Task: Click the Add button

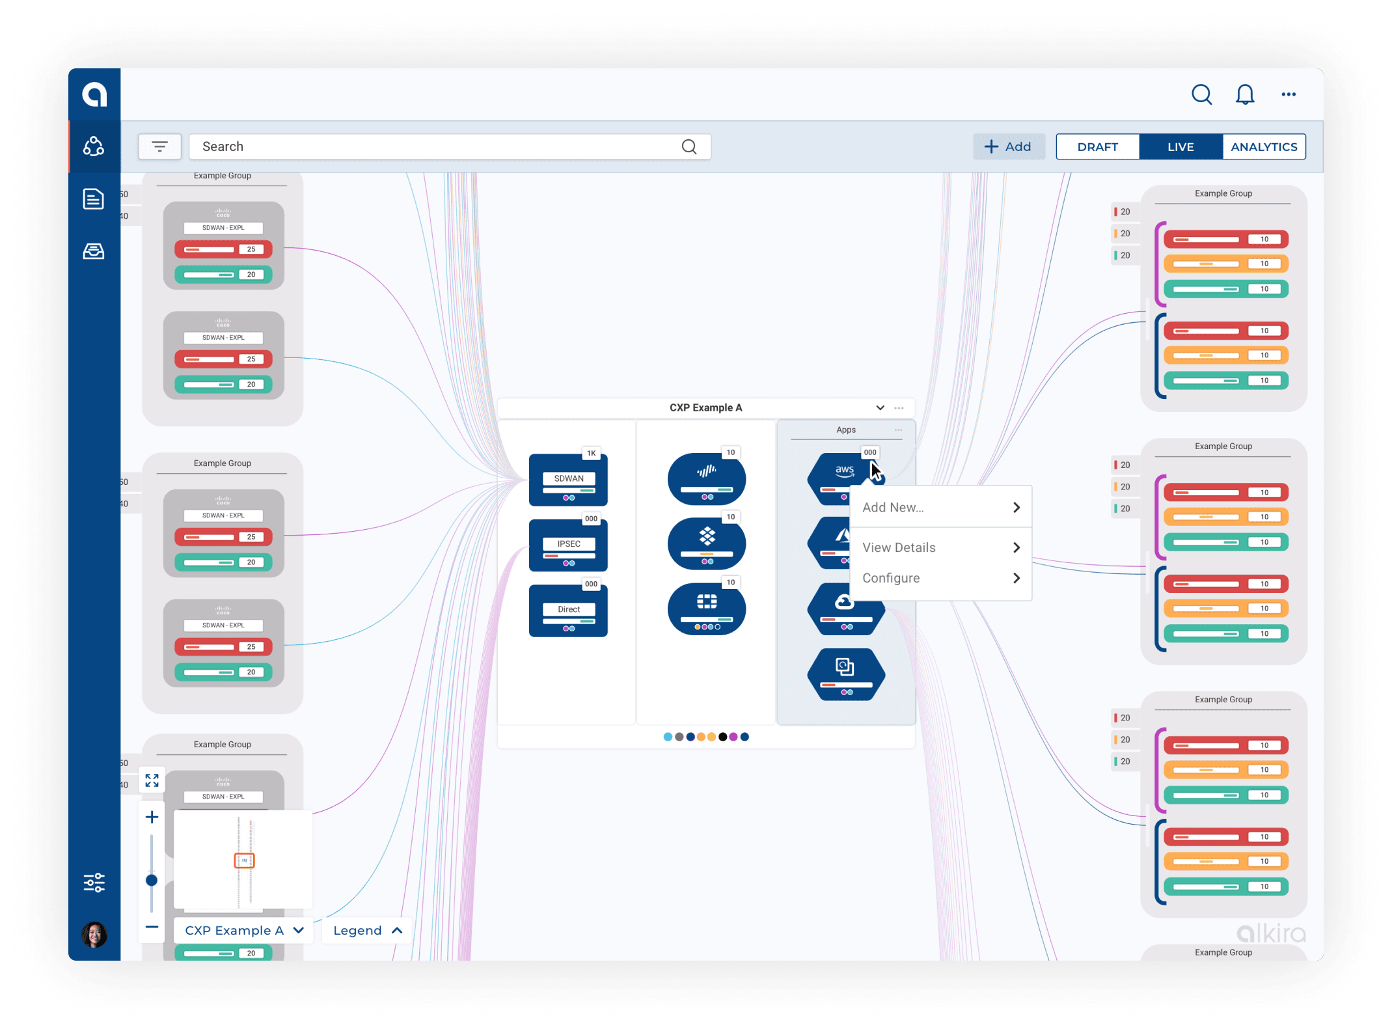Action: pos(1009,146)
